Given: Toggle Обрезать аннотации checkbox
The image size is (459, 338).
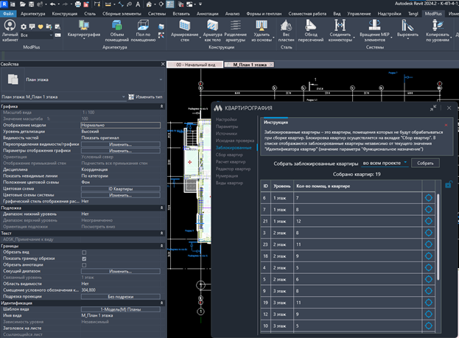Looking at the screenshot, I should pyautogui.click(x=84, y=265).
